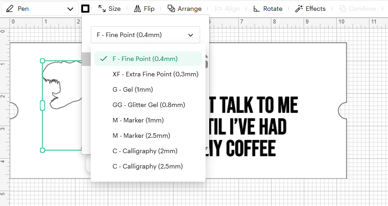Open the Size tool

click(x=109, y=9)
